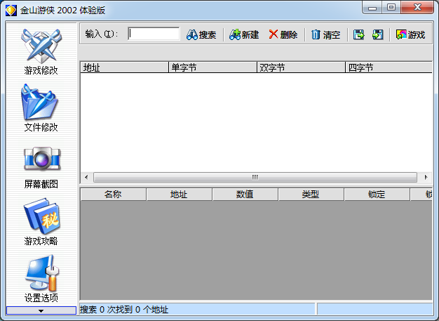Open the 文件修改 file modification section
439x321 pixels.
point(41,107)
